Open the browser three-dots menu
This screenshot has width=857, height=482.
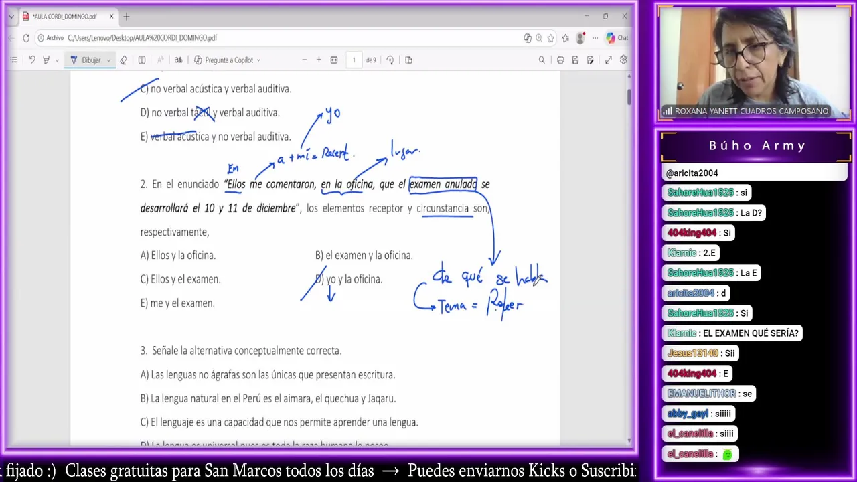(x=595, y=38)
